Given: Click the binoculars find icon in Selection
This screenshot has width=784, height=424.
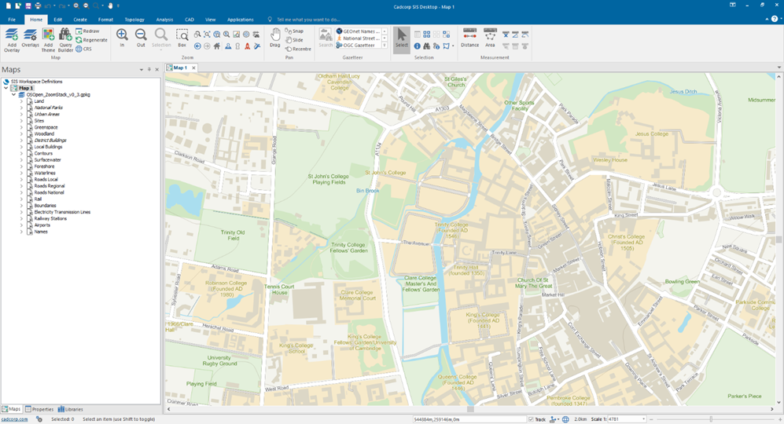Looking at the screenshot, I should [426, 46].
